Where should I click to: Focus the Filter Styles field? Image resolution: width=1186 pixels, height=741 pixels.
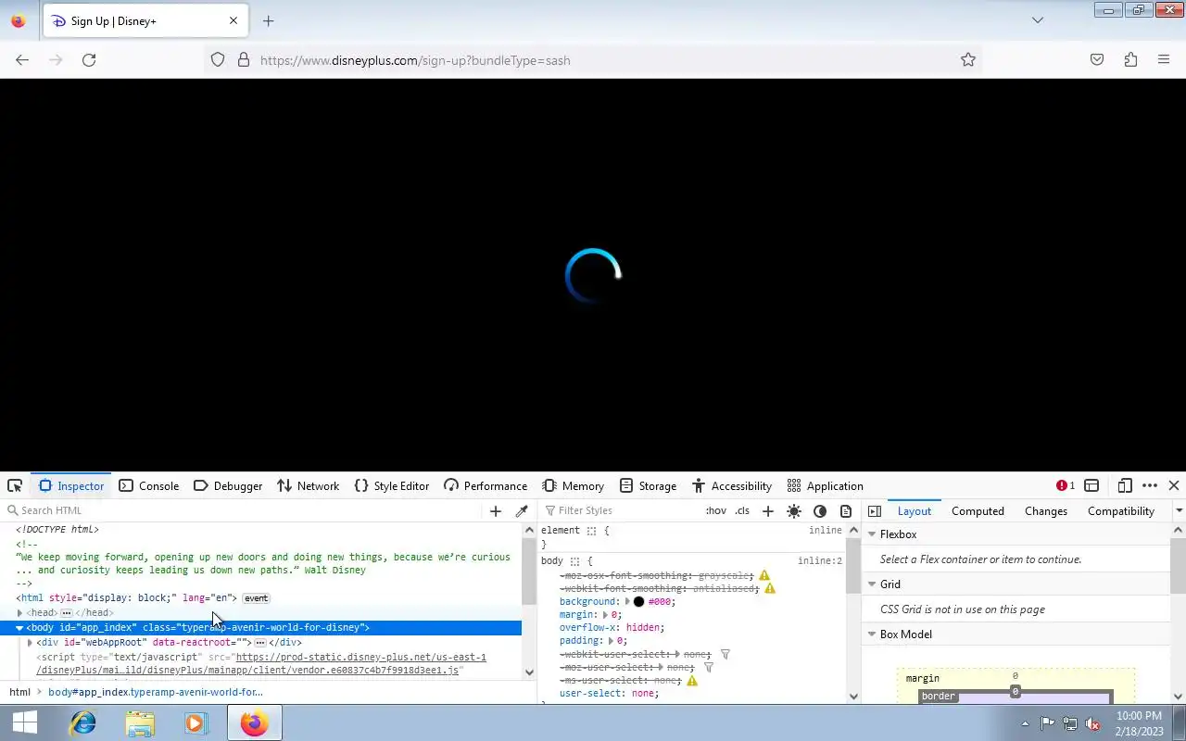(621, 510)
